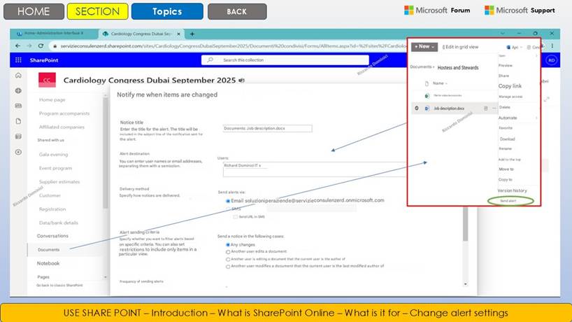The image size is (572, 322).
Task: Click the page file icon in left rail
Action: click(x=18, y=121)
